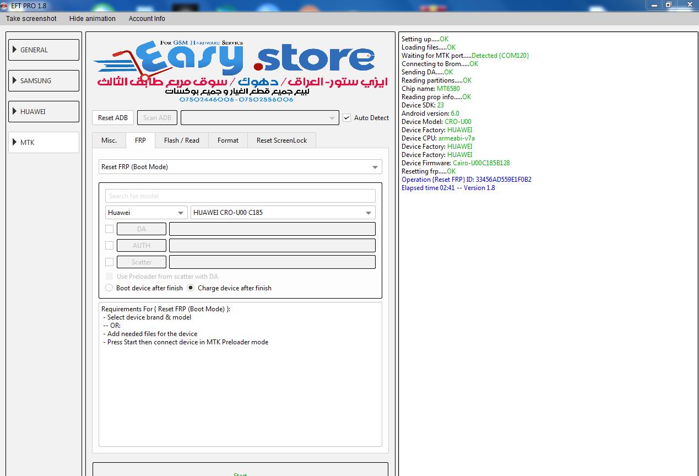699x476 pixels.
Task: Click the Easy store banner logo
Action: [240, 71]
